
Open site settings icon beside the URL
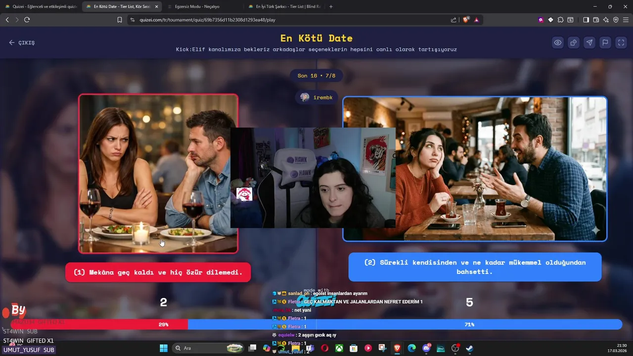click(132, 20)
